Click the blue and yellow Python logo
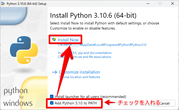Screen dimensions: 179x110 (x=24, y=50)
